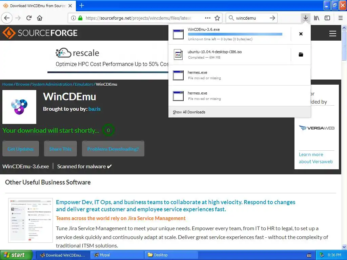Click the green padlock security icon
Image resolution: width=347 pixels, height=260 pixels.
80,18
